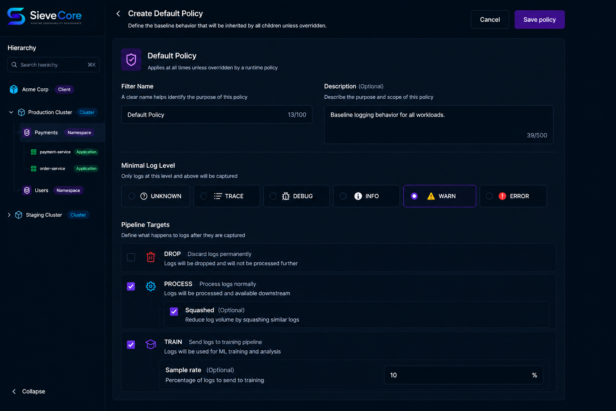Click the Staging Cluster cube icon
The height and width of the screenshot is (411, 616).
click(18, 215)
